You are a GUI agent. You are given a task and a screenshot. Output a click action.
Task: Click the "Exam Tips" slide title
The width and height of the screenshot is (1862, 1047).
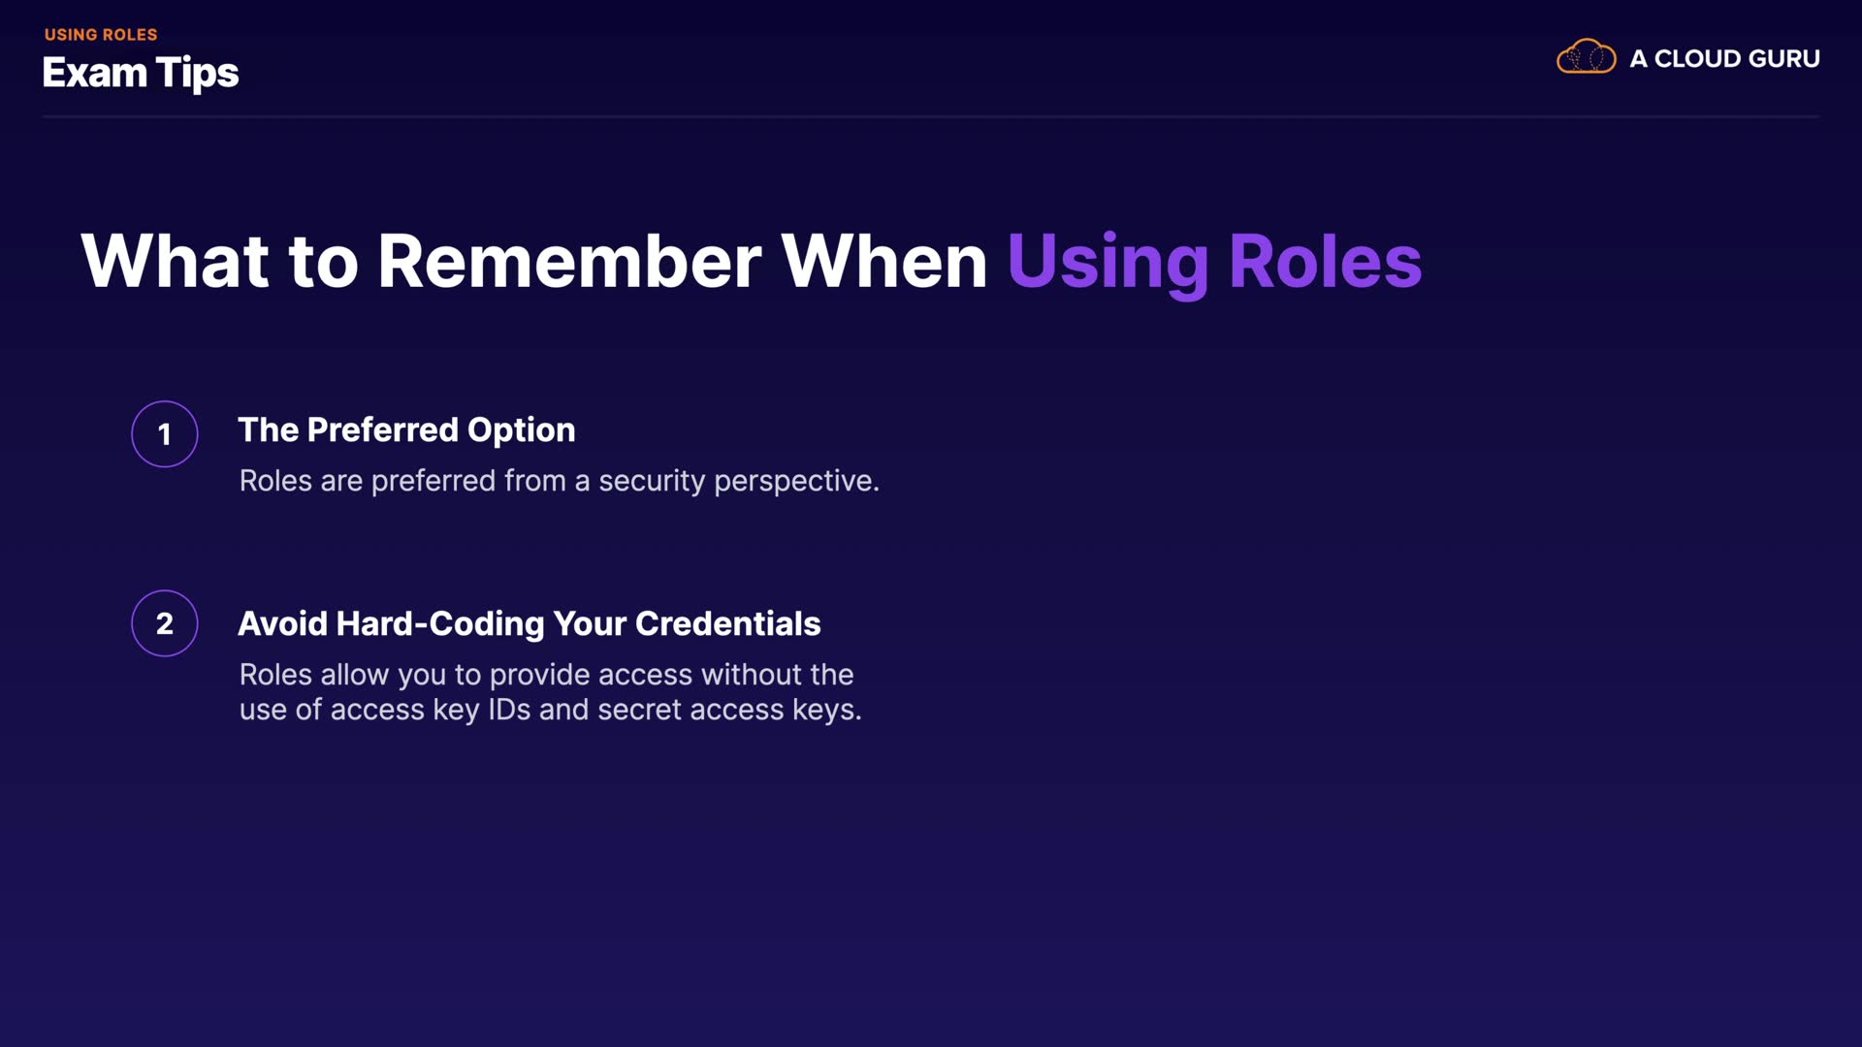click(x=141, y=74)
